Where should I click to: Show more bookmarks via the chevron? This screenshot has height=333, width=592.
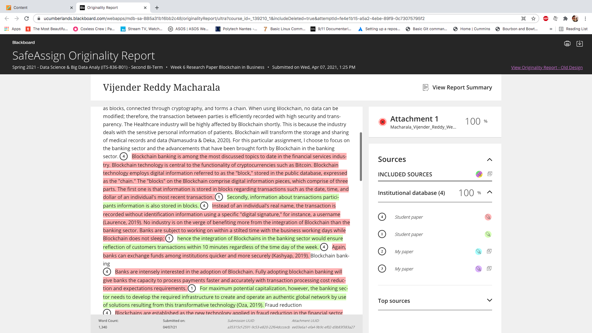coord(551,29)
